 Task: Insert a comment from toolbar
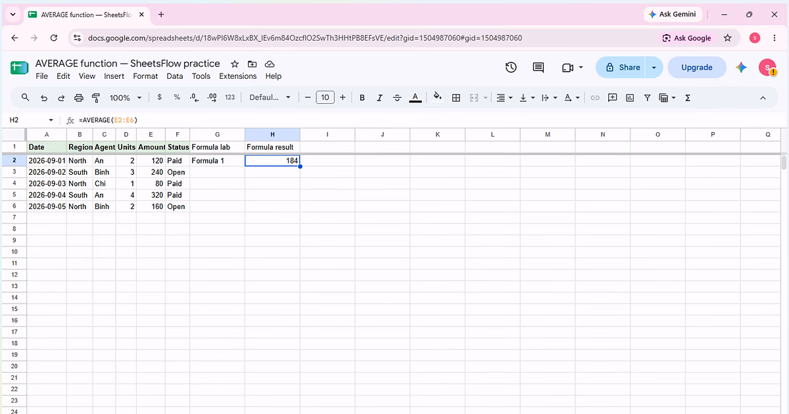(x=613, y=97)
